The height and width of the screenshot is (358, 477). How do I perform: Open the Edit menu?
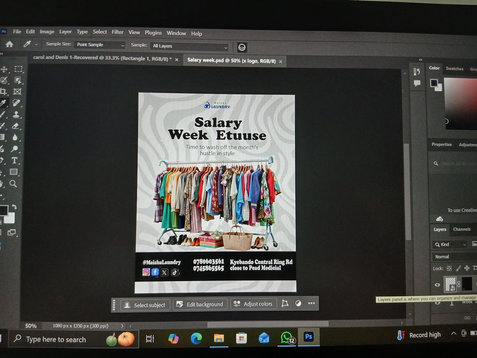pyautogui.click(x=31, y=31)
